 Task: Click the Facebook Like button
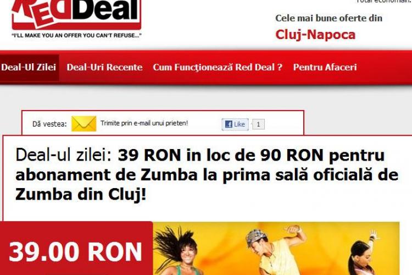click(235, 124)
